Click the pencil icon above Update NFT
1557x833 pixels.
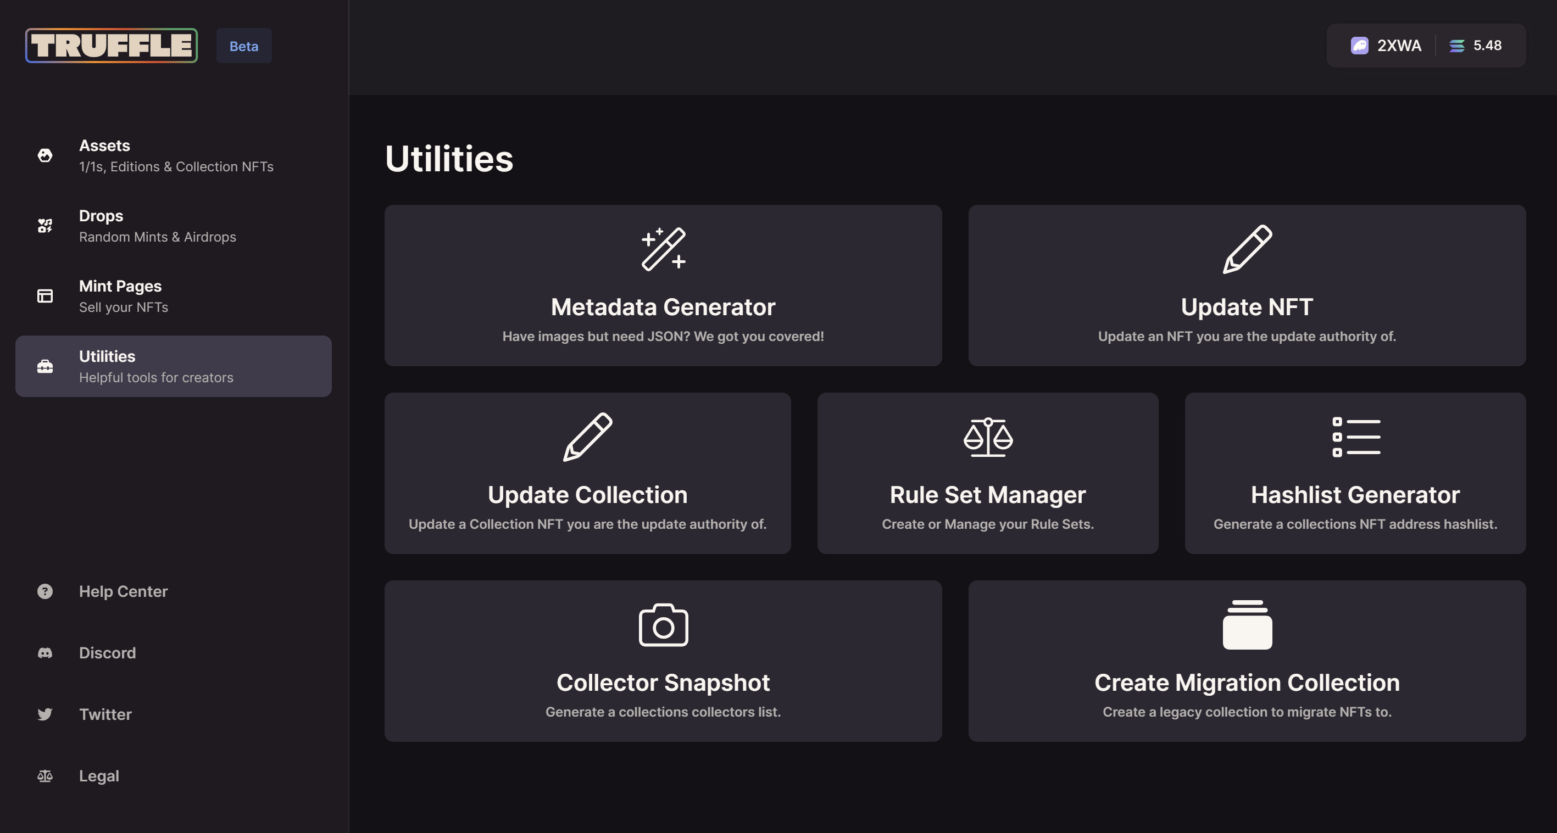1247,249
